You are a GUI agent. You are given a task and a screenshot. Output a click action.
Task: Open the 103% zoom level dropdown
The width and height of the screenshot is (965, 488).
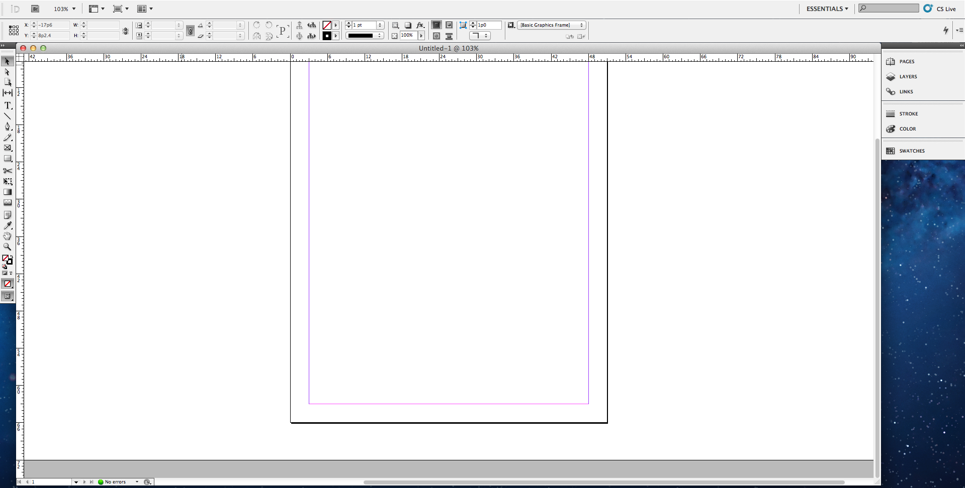(x=65, y=9)
